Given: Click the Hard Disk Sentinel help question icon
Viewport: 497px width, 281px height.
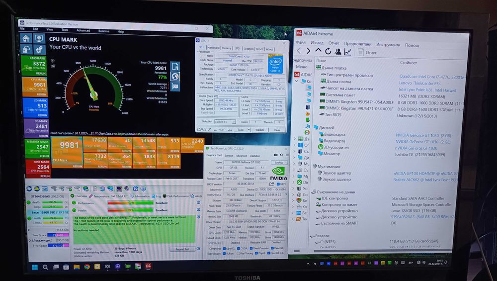Looking at the screenshot, I should click(x=135, y=188).
